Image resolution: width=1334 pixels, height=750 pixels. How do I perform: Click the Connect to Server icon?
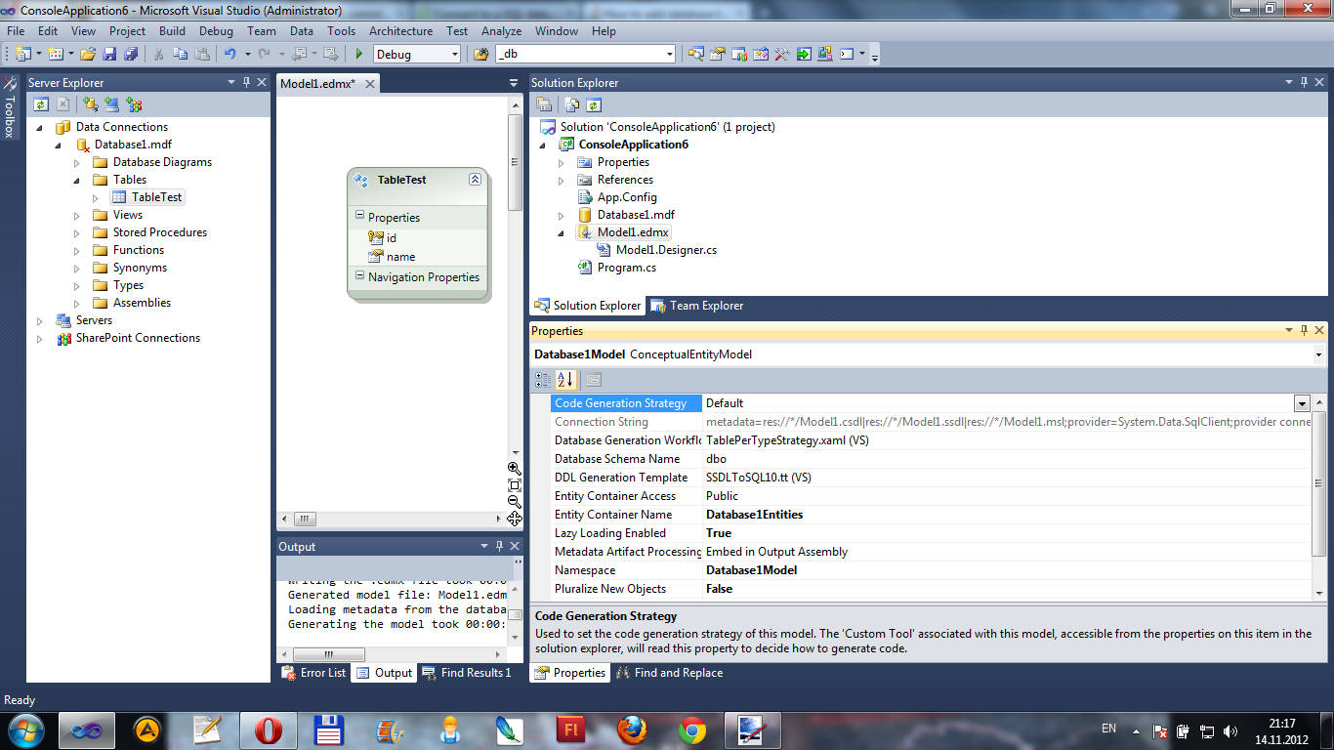[112, 104]
